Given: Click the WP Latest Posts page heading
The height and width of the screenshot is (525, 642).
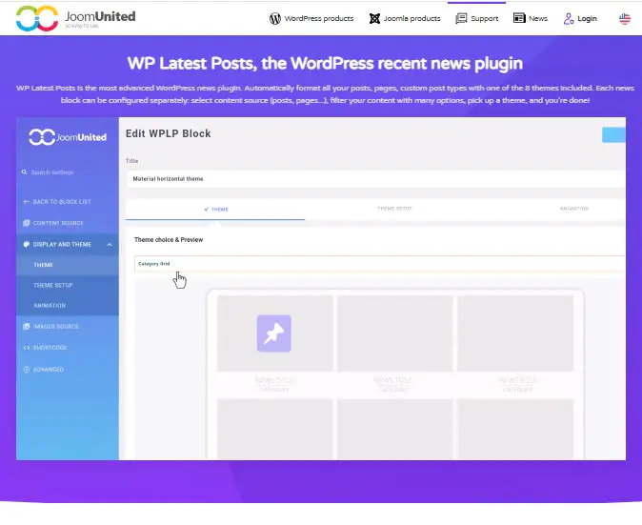Looking at the screenshot, I should click(325, 64).
